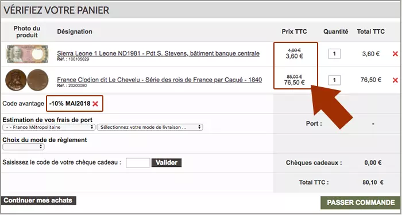Open France Clodion dit Le Chevelu link
Image resolution: width=402 pixels, height=215 pixels.
[159, 80]
